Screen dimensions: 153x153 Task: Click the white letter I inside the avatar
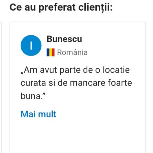coord(31,46)
